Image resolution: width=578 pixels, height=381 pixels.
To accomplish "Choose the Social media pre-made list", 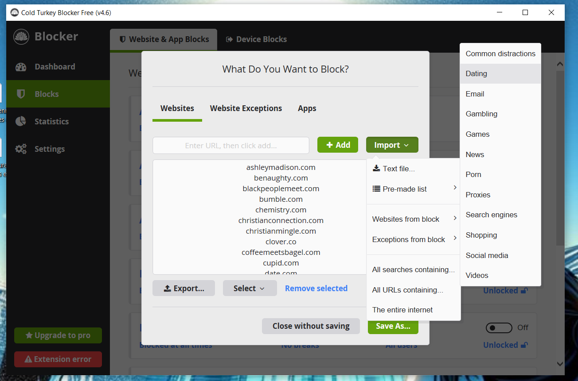I will coord(500,255).
